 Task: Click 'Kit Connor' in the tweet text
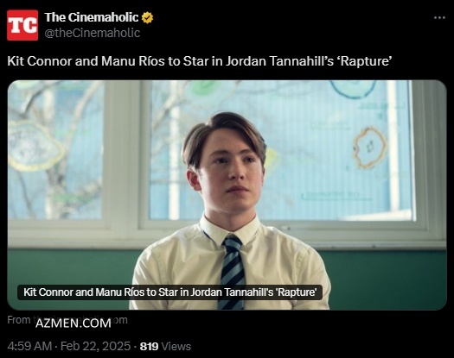(39, 61)
